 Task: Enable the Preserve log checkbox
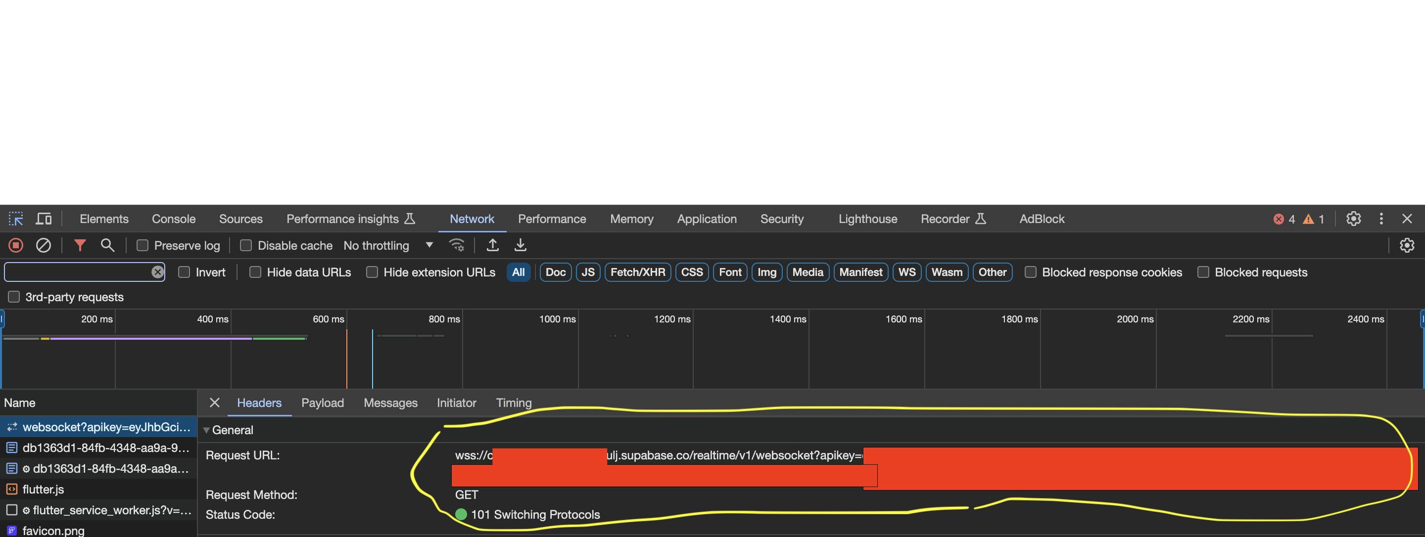[142, 246]
